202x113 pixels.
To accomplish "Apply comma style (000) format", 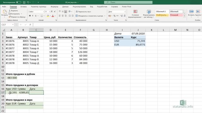I will [x=117, y=16].
